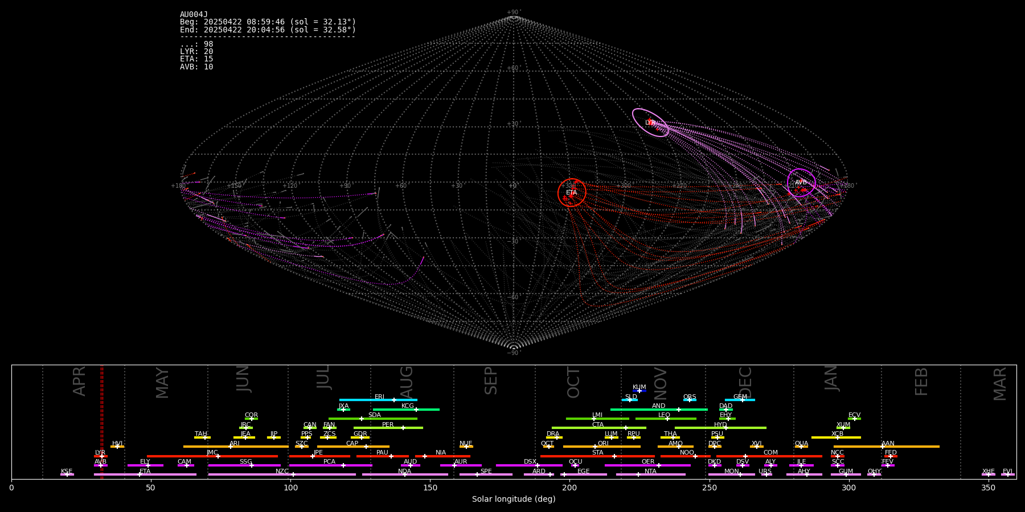Click the LEO shower label in timeline

665,415
